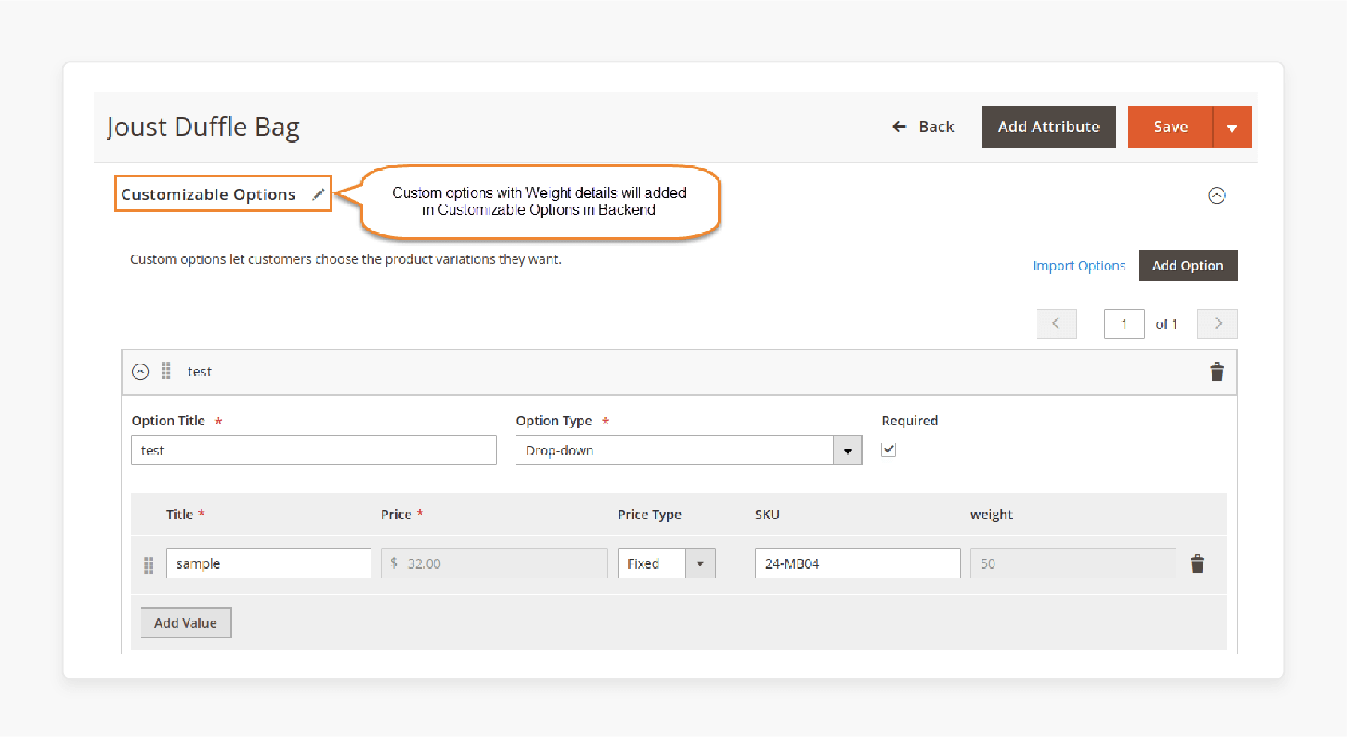1347x737 pixels.
Task: Click the Save button
Action: click(x=1170, y=127)
